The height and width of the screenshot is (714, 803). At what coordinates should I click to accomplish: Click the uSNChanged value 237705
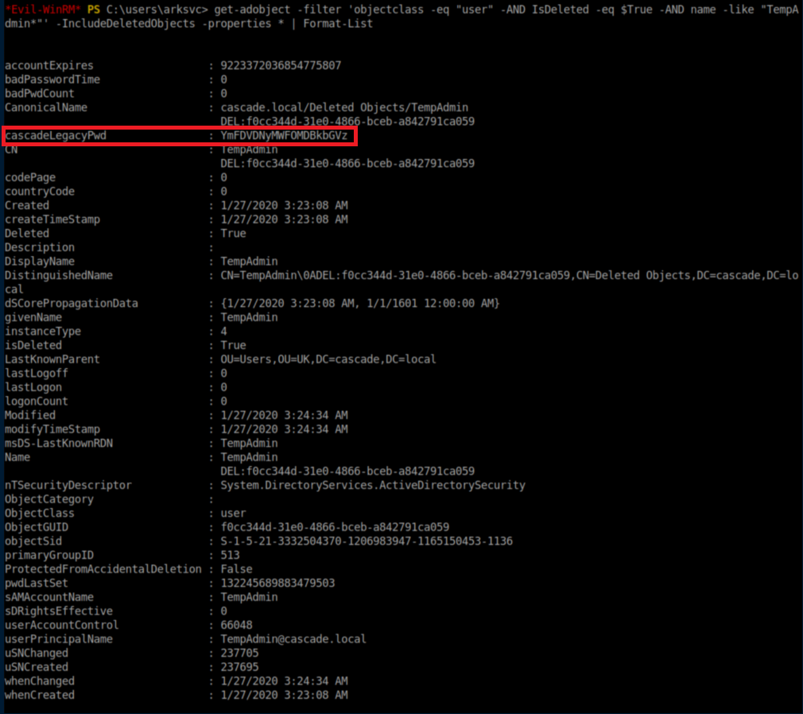coord(239,653)
